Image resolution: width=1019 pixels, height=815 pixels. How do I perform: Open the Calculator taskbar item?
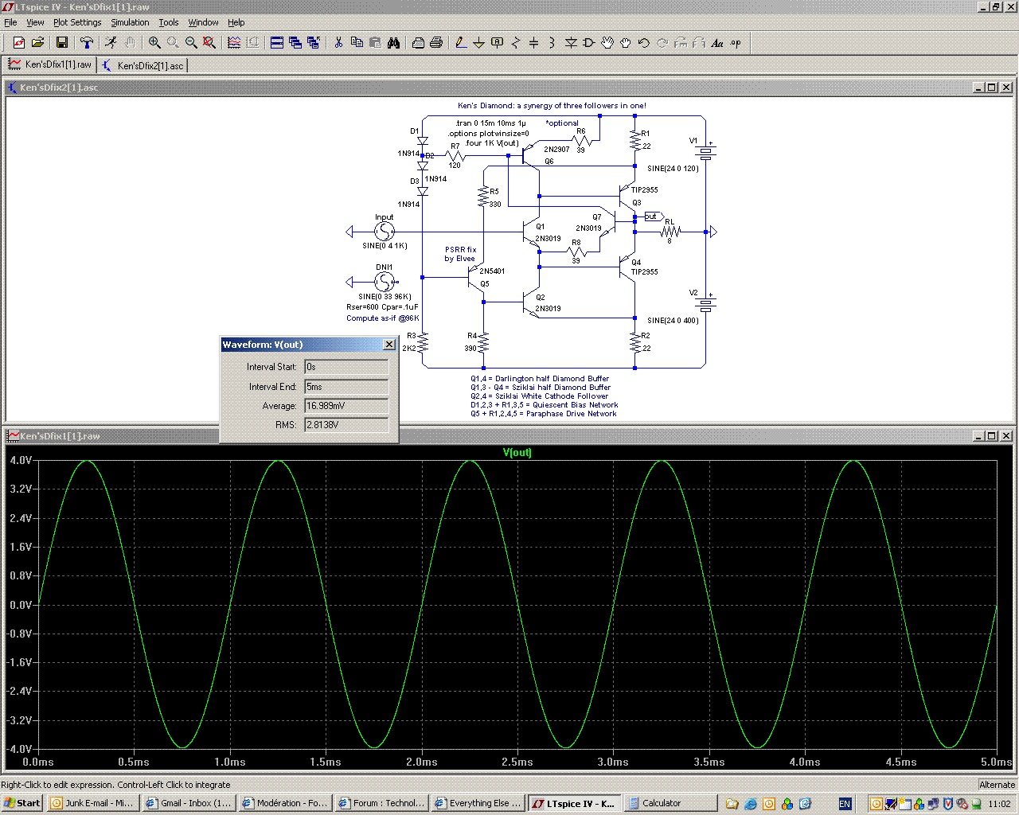[x=670, y=803]
